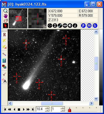This screenshot has width=104, height=114.
Task: Play the image sequence forward
Action: [24, 110]
